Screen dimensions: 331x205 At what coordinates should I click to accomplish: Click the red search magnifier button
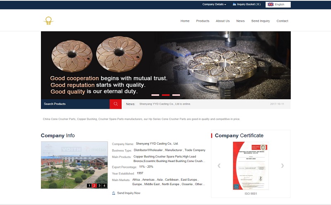(x=115, y=104)
